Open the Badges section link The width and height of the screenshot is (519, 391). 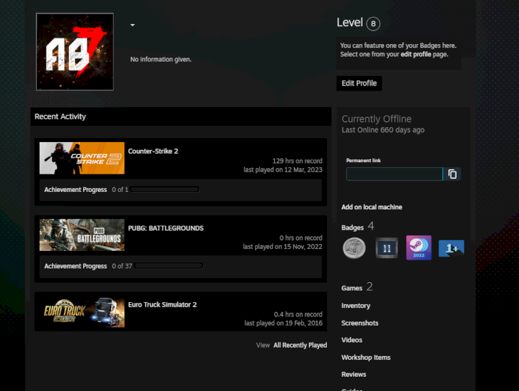[352, 228]
